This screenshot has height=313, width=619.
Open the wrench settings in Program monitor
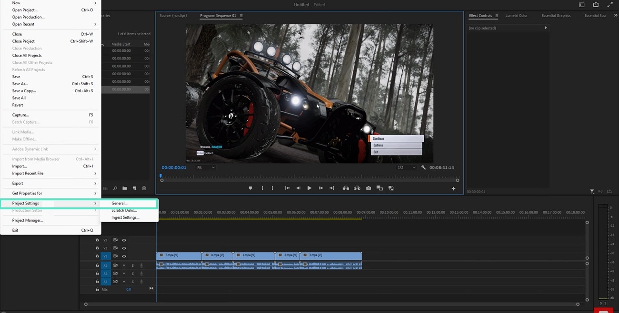423,167
